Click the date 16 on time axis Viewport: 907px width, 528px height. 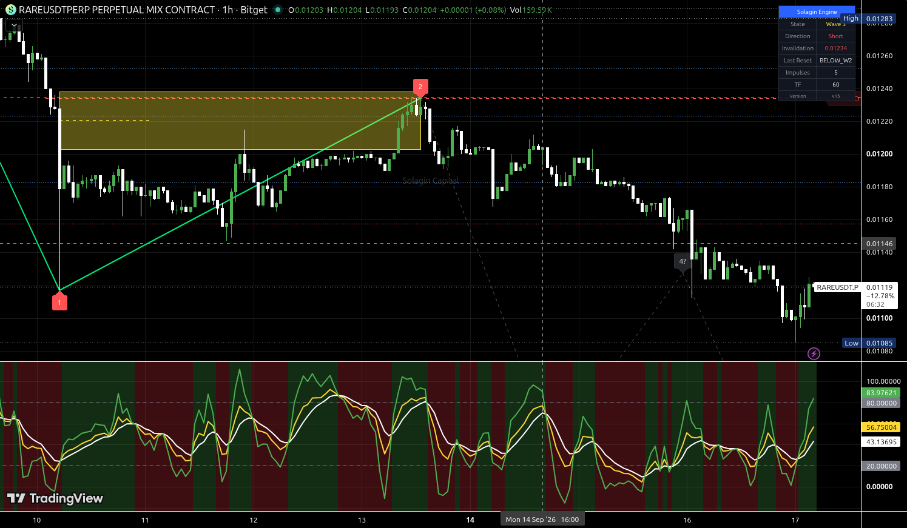coord(687,520)
